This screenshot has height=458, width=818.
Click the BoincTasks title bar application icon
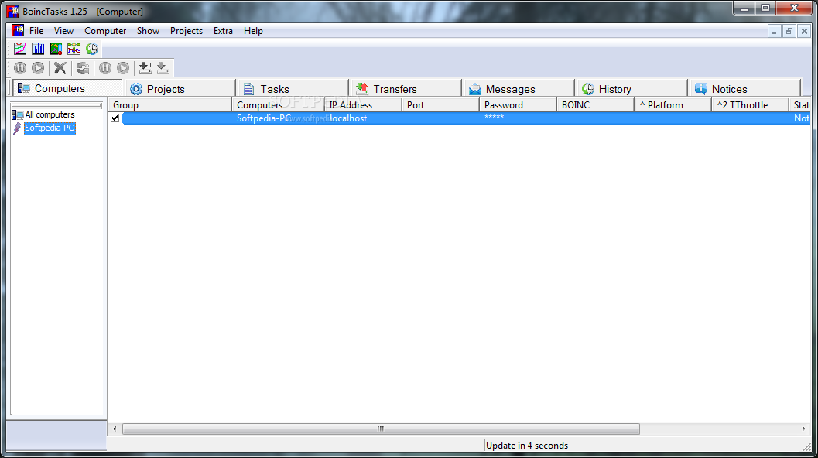tap(12, 11)
